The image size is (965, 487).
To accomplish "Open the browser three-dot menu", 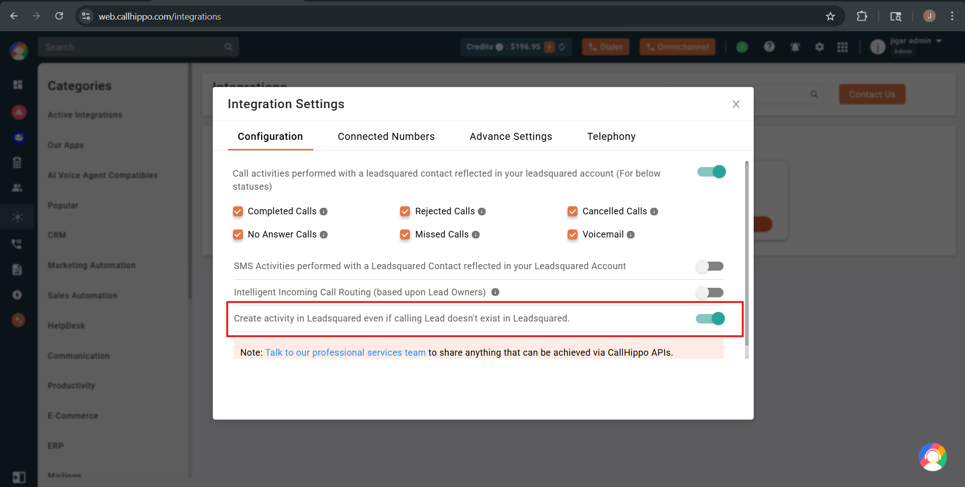I will click(952, 16).
